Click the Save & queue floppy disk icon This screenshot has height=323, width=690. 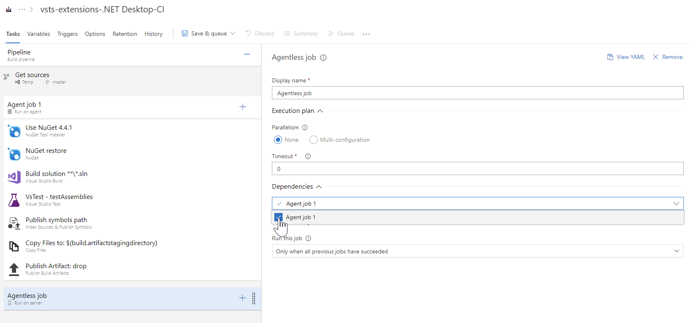click(185, 33)
